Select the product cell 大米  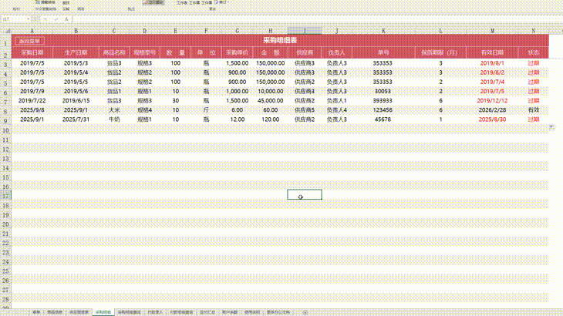[114, 110]
